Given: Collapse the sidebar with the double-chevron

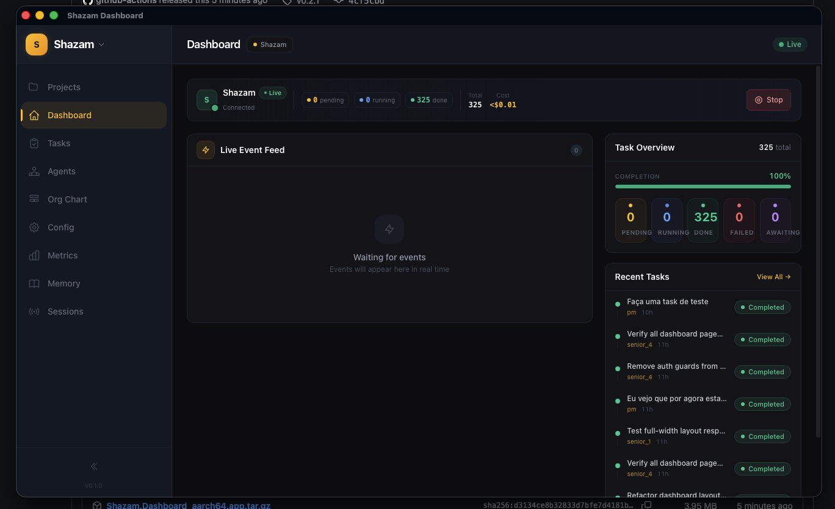Looking at the screenshot, I should coord(93,466).
